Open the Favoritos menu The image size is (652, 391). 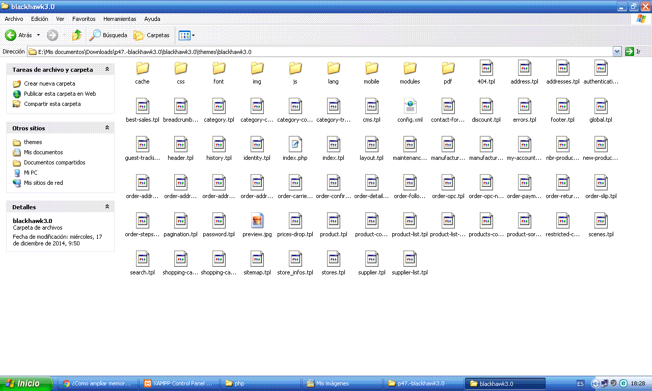[x=84, y=19]
